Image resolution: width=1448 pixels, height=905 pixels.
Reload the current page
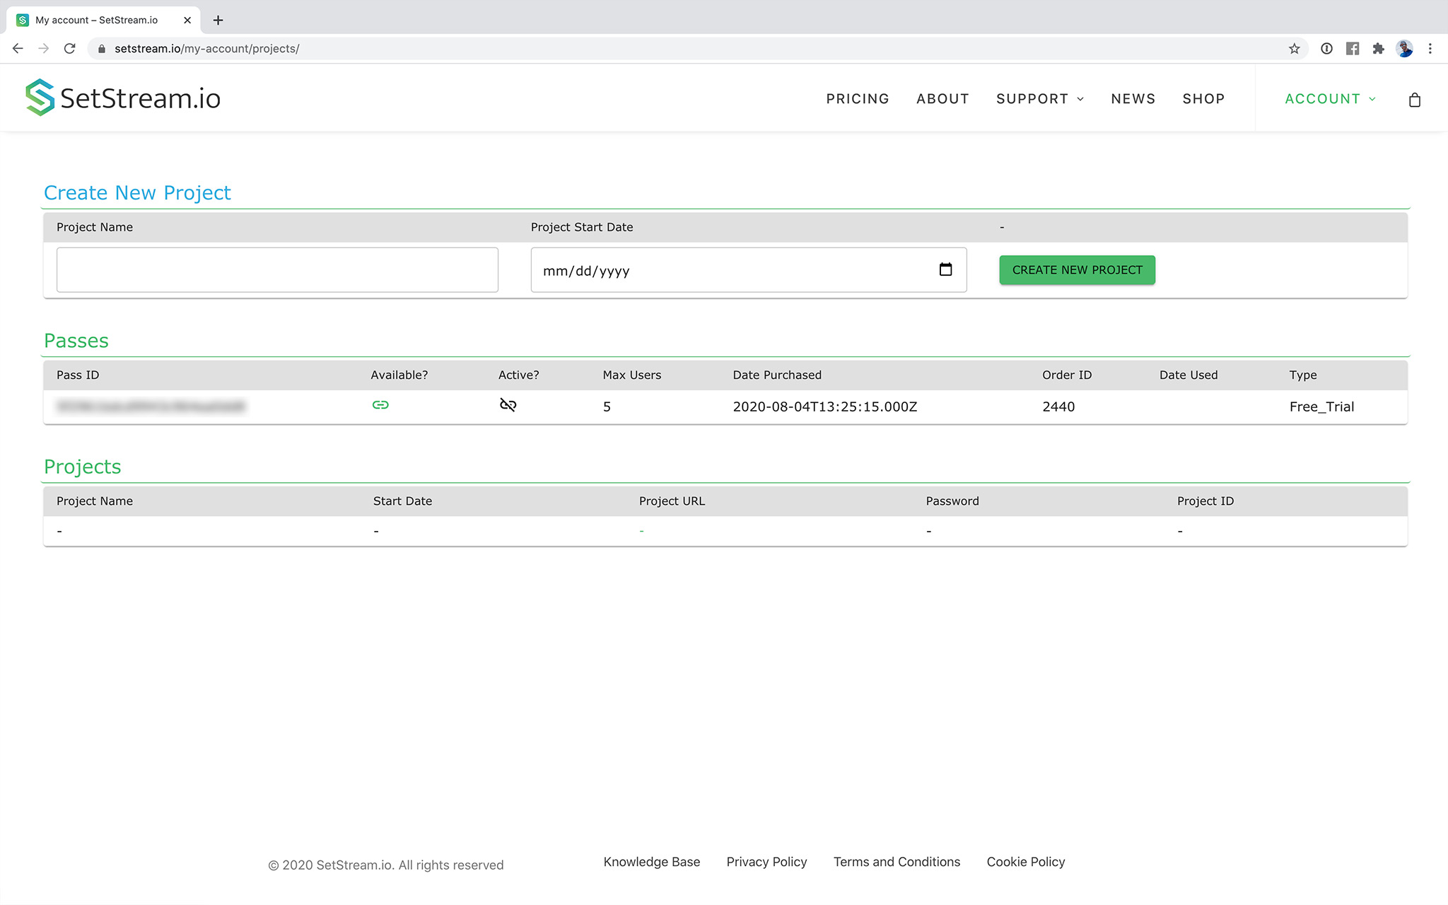[69, 49]
